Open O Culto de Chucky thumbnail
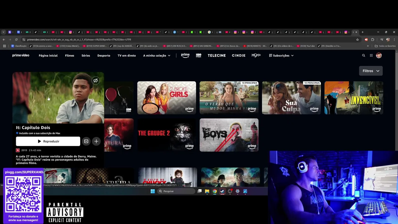398x224 pixels. [x=168, y=177]
